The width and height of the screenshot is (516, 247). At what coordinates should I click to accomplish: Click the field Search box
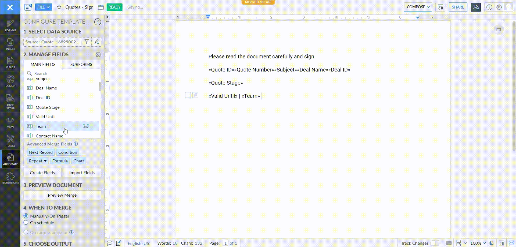(64, 73)
